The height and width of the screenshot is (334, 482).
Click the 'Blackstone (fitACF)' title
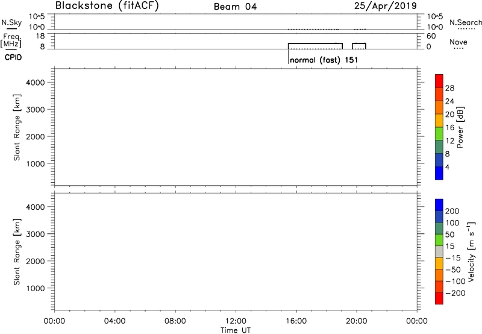(107, 5)
